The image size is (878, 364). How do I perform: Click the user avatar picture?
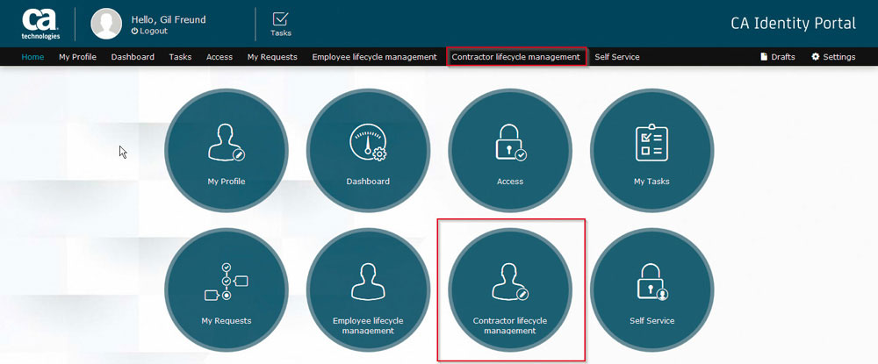tap(106, 24)
